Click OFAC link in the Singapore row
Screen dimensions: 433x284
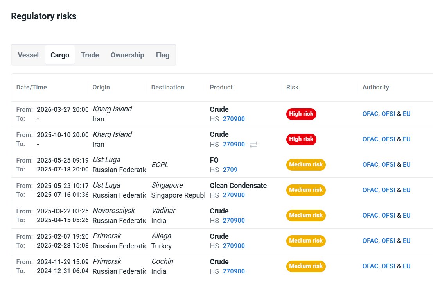tap(370, 190)
